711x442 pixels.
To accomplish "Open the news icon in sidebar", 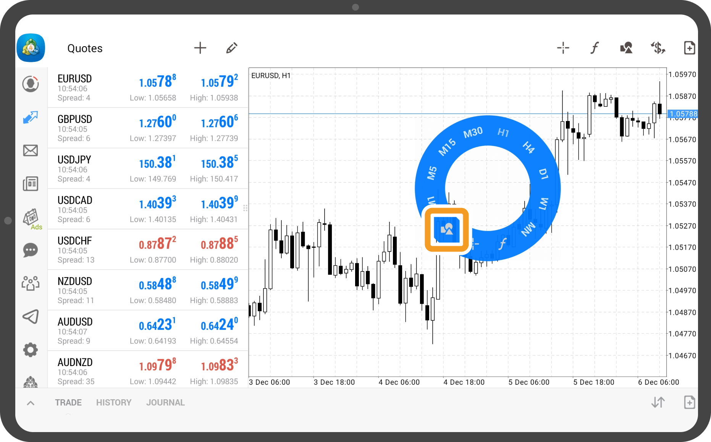I will [31, 184].
